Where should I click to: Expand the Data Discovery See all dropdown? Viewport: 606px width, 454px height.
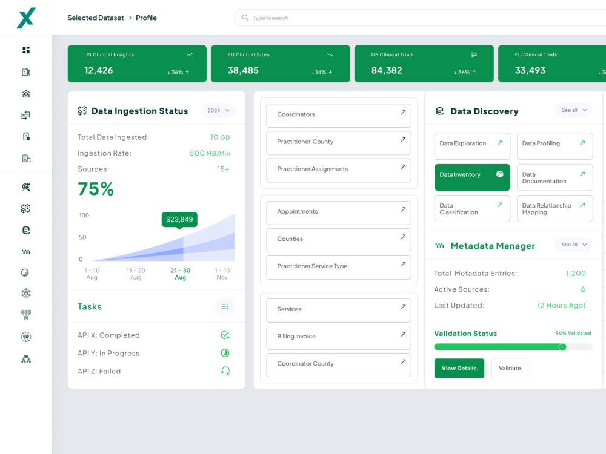(573, 110)
